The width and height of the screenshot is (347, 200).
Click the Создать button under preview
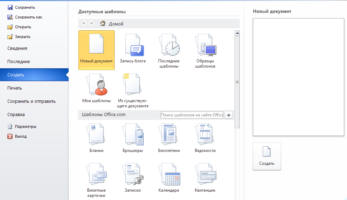(x=267, y=156)
